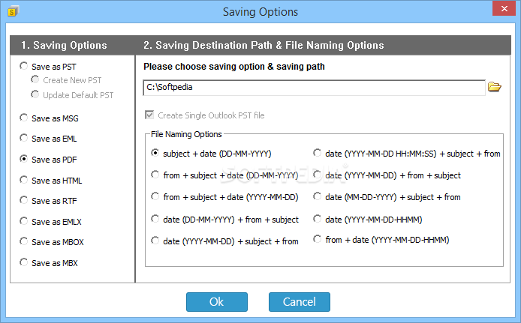The height and width of the screenshot is (323, 521).
Task: Select Save as RTF format
Action: pos(48,201)
